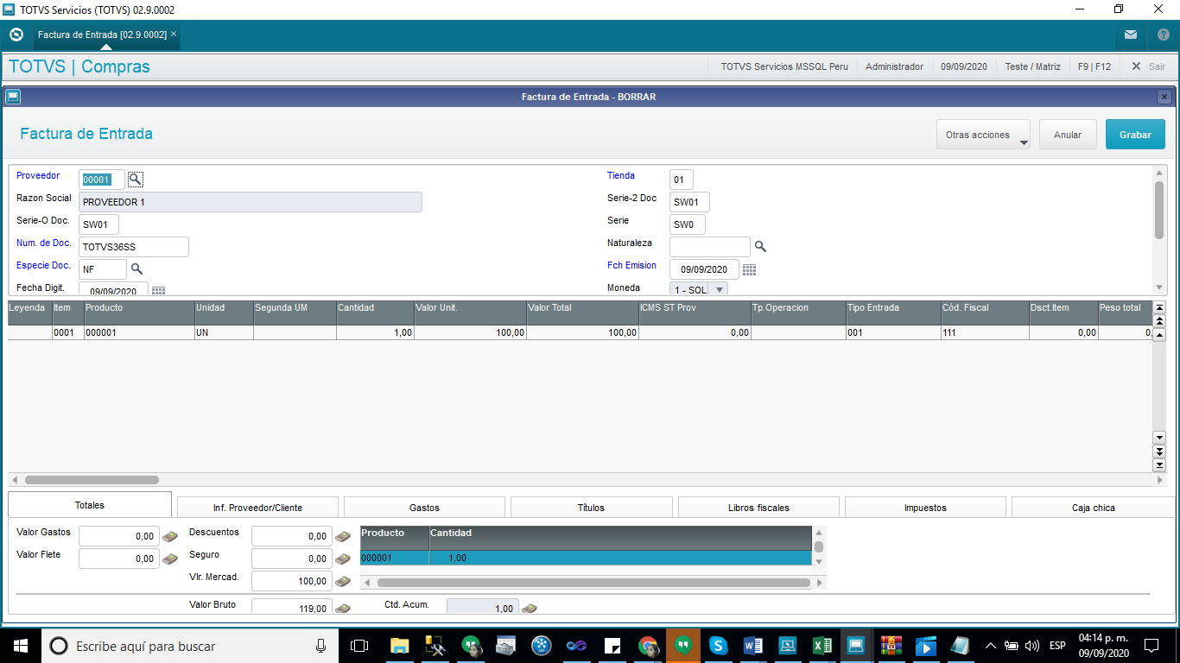
Task: Open the Hangouts icon in the taskbar
Action: tap(682, 646)
